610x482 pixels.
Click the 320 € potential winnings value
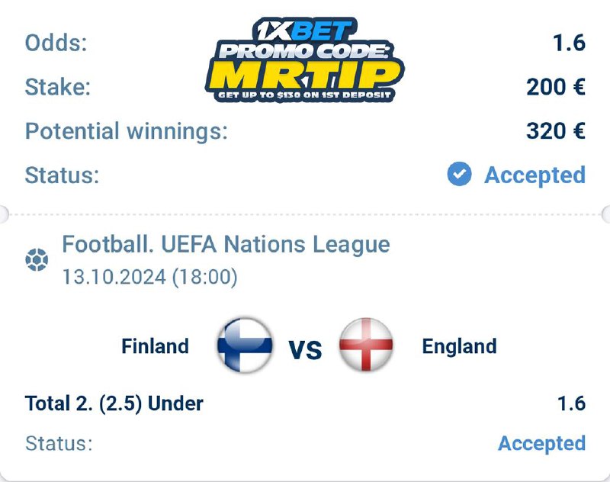tap(555, 131)
